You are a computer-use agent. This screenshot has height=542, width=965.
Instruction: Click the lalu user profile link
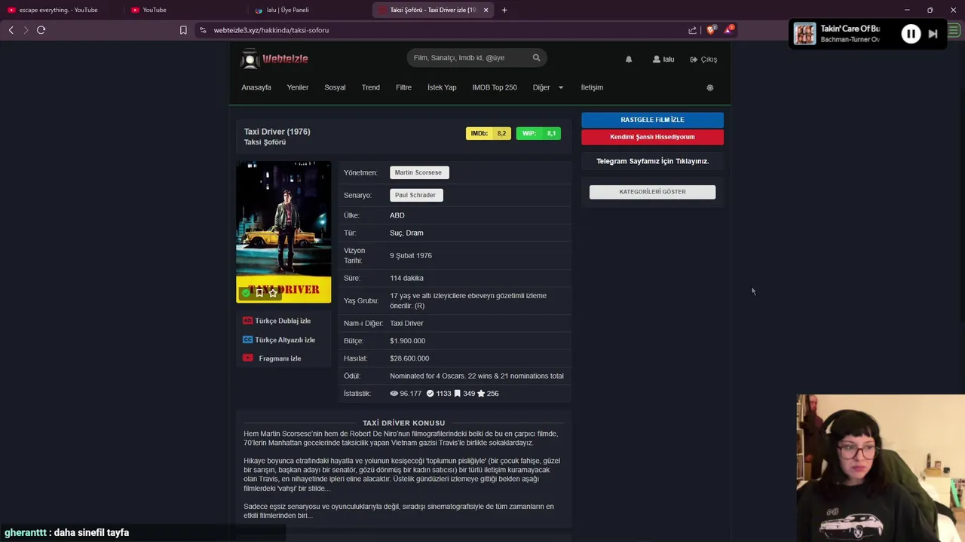pyautogui.click(x=663, y=59)
